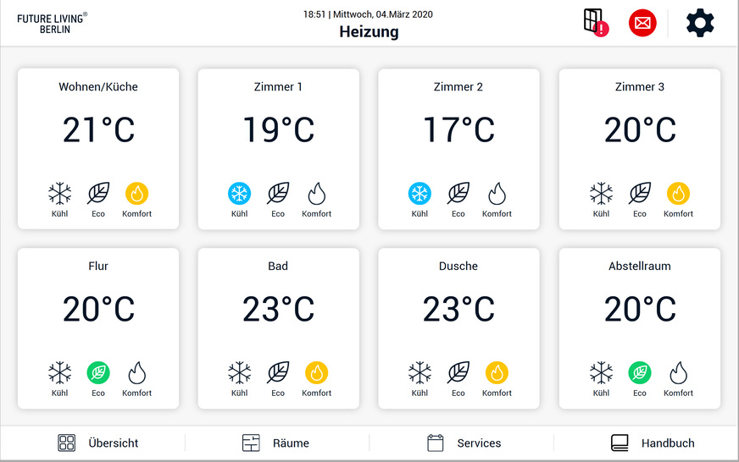Select Komfort mode in Zimmer 1
This screenshot has height=462, width=739.
tap(317, 195)
